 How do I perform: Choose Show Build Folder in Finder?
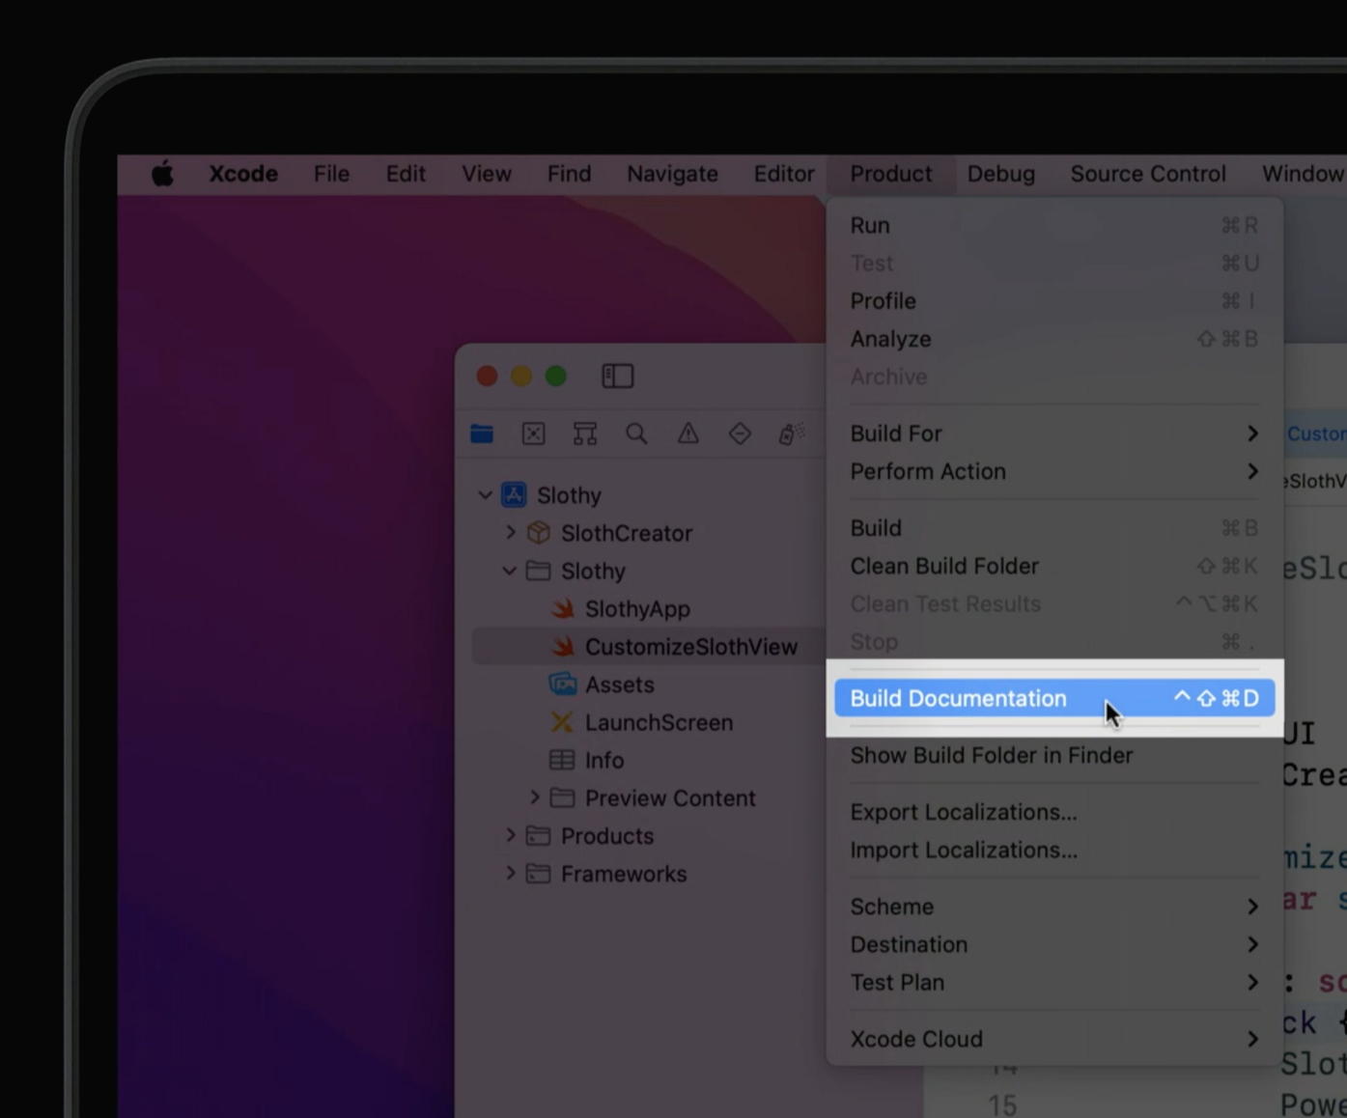coord(1054,755)
